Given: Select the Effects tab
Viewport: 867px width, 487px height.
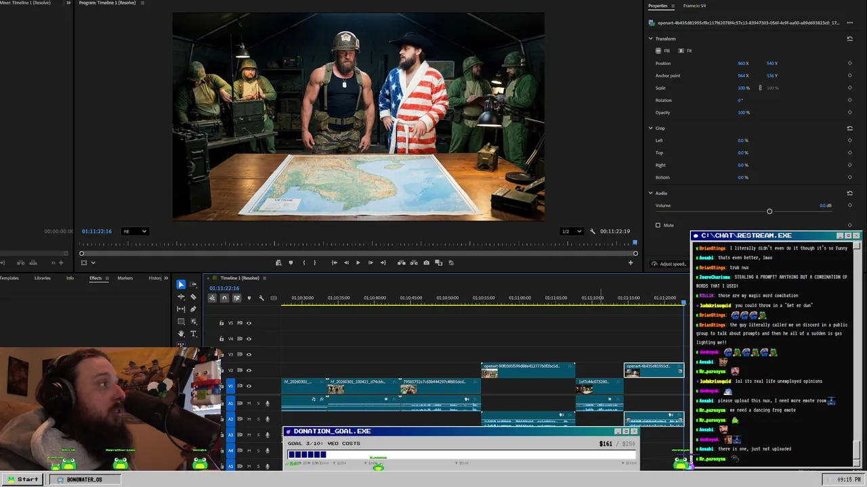Looking at the screenshot, I should point(96,278).
